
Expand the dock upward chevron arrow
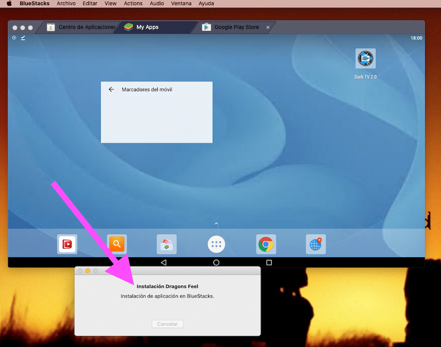[x=216, y=224]
